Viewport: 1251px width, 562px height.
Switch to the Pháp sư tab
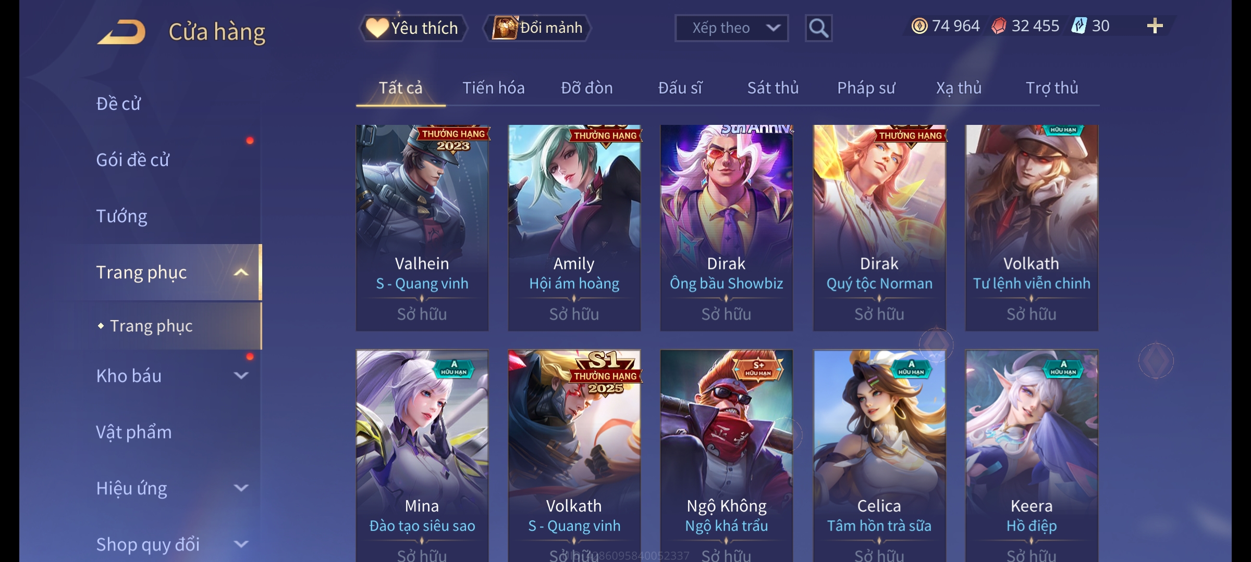tap(866, 88)
